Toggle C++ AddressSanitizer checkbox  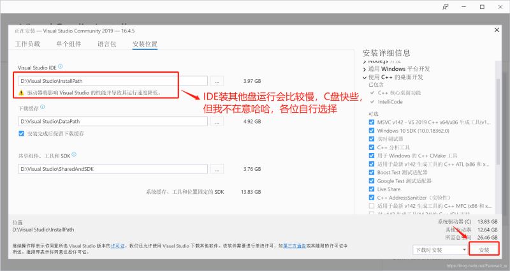pyautogui.click(x=372, y=198)
